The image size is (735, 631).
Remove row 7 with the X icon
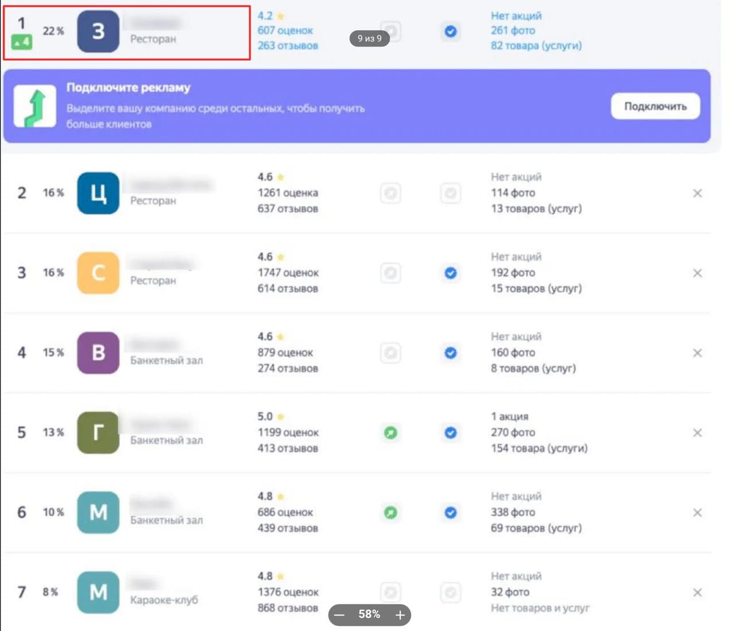(x=697, y=592)
